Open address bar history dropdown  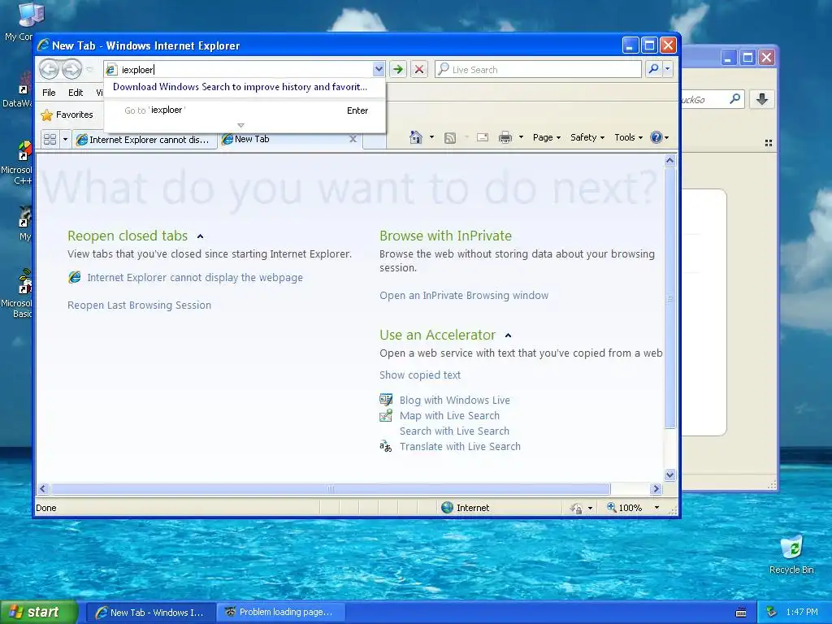point(379,69)
